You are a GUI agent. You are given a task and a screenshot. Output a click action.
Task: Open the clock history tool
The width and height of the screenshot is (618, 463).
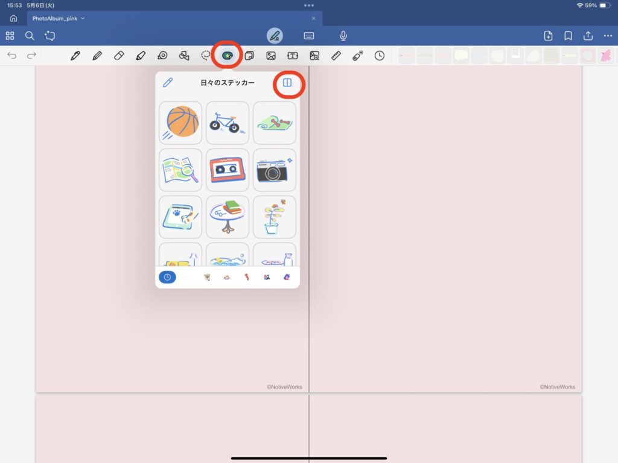pyautogui.click(x=380, y=56)
